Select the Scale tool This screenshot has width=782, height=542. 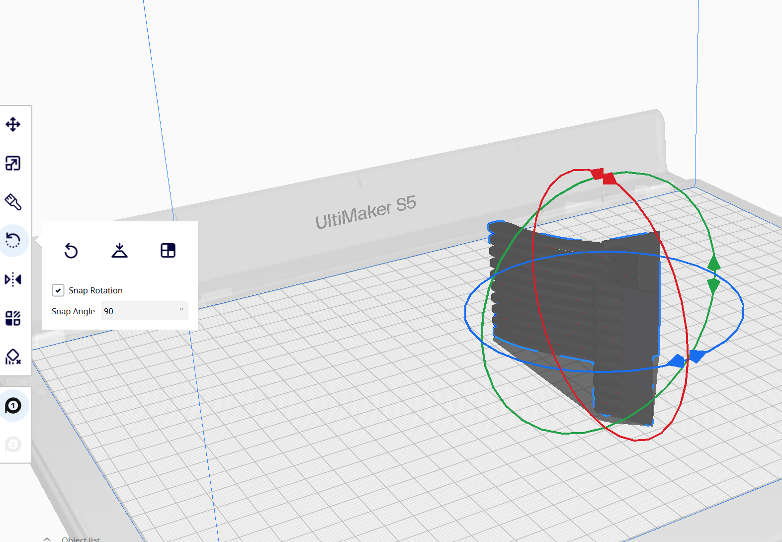pyautogui.click(x=13, y=163)
